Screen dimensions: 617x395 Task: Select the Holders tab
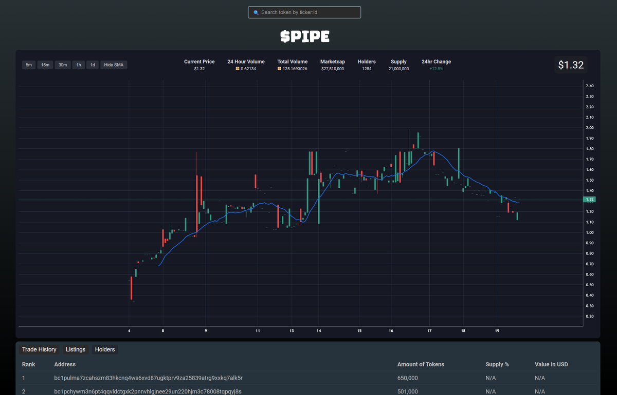(104, 349)
